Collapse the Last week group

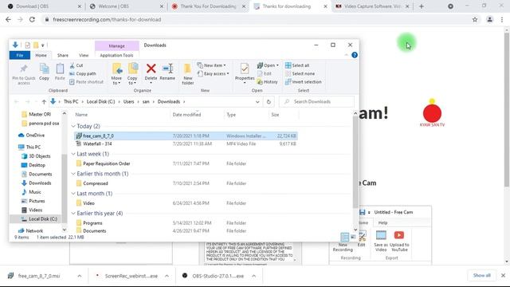[x=73, y=154]
